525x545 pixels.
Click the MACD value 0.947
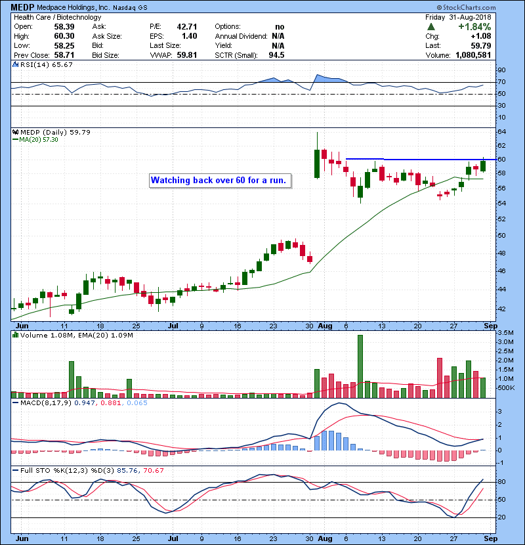85,403
